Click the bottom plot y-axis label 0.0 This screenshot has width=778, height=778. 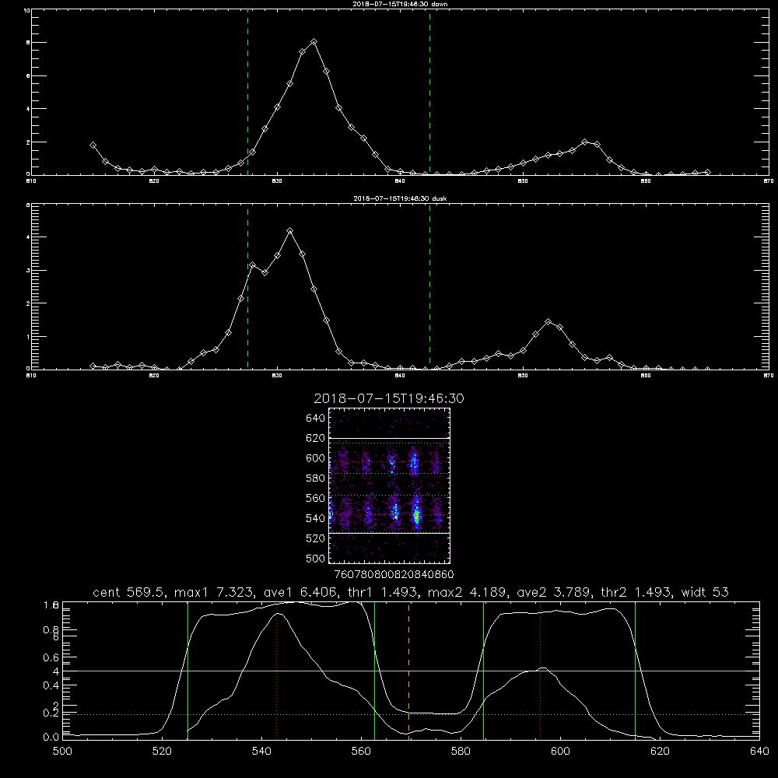[51, 738]
